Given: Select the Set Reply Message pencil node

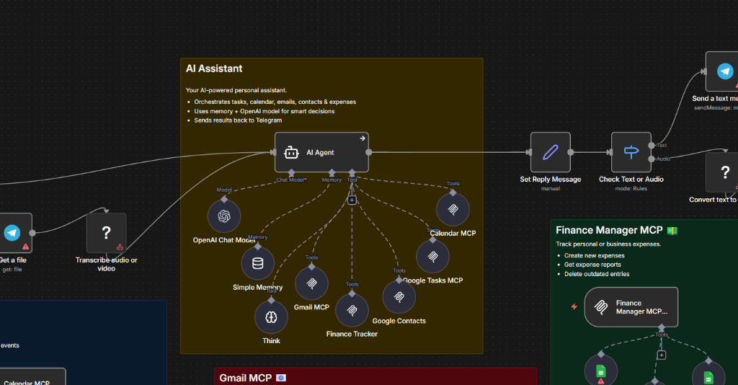Looking at the screenshot, I should pyautogui.click(x=550, y=152).
